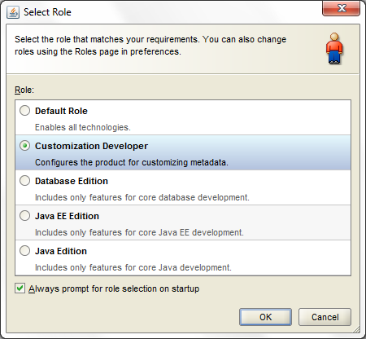Click the bold Default Role heading
This screenshot has height=339, width=366.
pos(61,111)
